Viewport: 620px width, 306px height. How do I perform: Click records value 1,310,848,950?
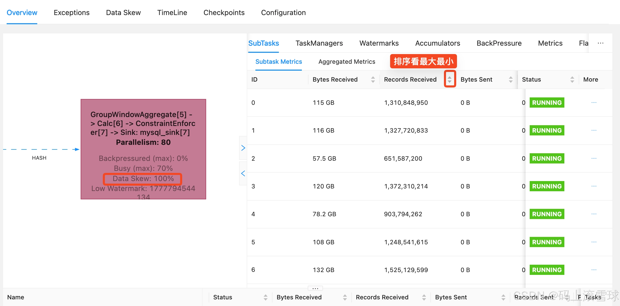406,103
